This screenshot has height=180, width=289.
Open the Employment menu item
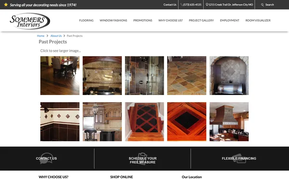pyautogui.click(x=229, y=20)
